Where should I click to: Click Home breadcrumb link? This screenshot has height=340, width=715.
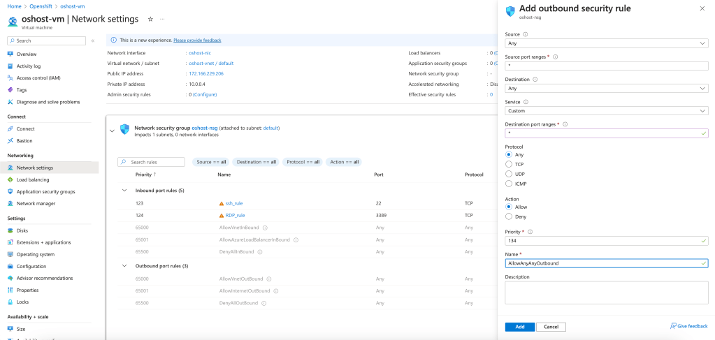pos(15,6)
